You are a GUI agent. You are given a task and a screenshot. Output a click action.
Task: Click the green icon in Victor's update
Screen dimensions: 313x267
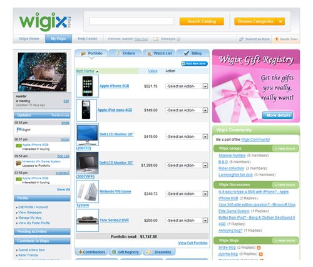[x=19, y=145]
